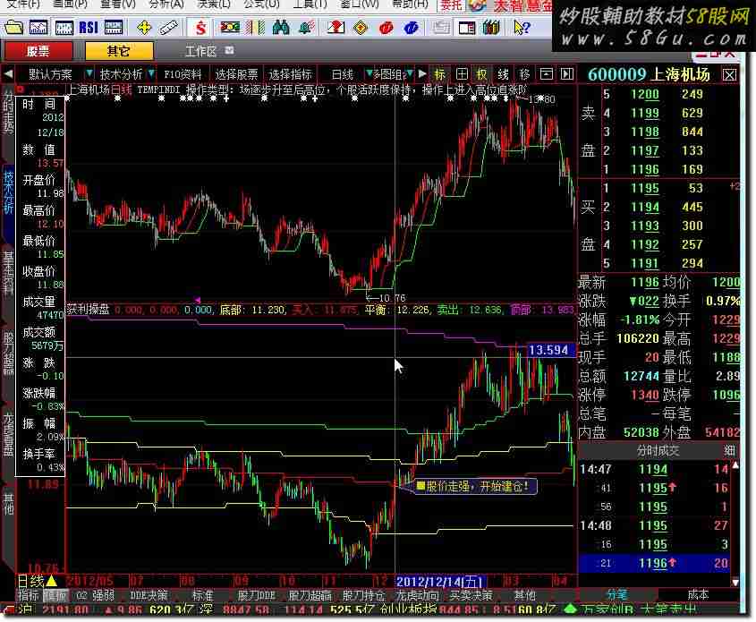
Task: Open the 默认方案 dropdown arrow
Action: click(89, 73)
